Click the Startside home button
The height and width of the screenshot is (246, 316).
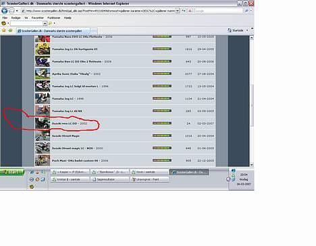coord(236,30)
